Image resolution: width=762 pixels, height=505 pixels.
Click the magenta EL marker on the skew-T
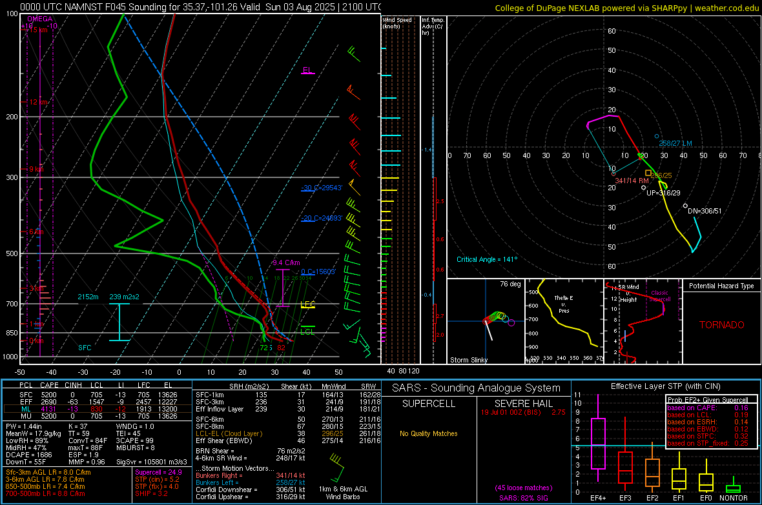[x=307, y=70]
